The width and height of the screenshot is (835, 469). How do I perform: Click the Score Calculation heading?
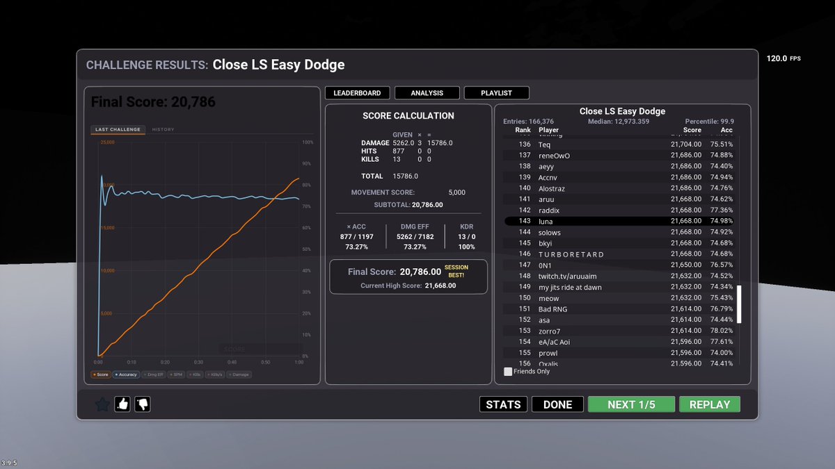point(408,116)
